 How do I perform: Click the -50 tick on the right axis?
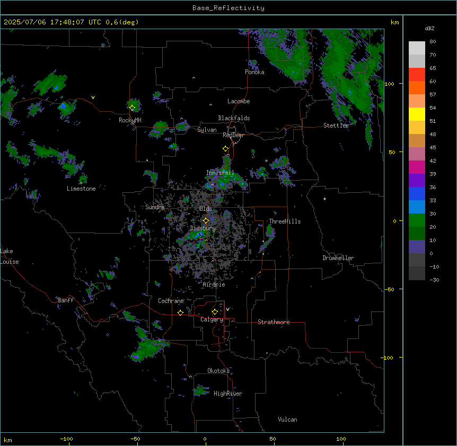tap(389, 289)
